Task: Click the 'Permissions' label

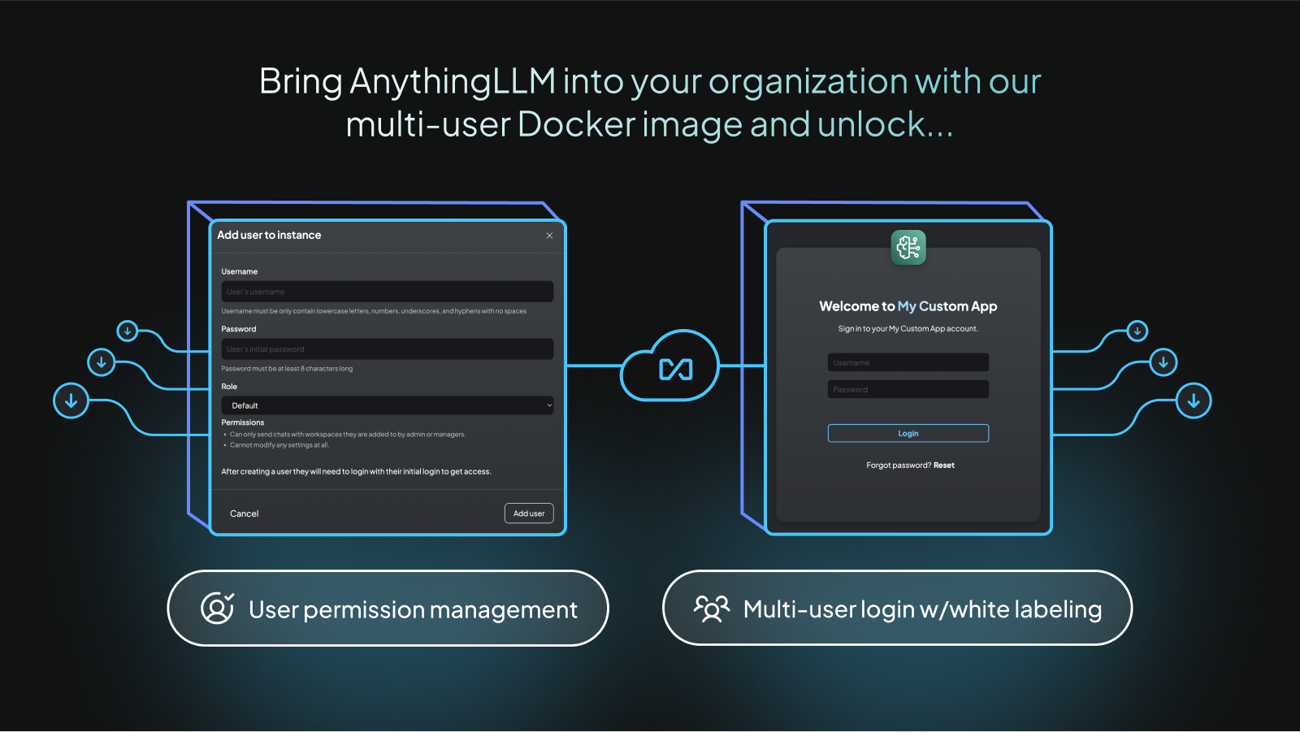Action: [243, 422]
